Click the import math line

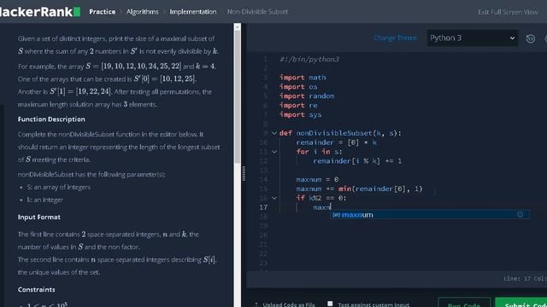[x=303, y=78]
